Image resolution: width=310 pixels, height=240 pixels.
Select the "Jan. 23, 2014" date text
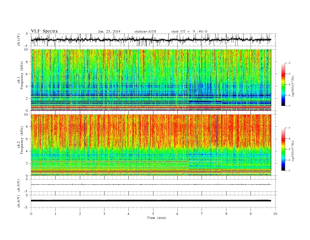tap(109, 31)
